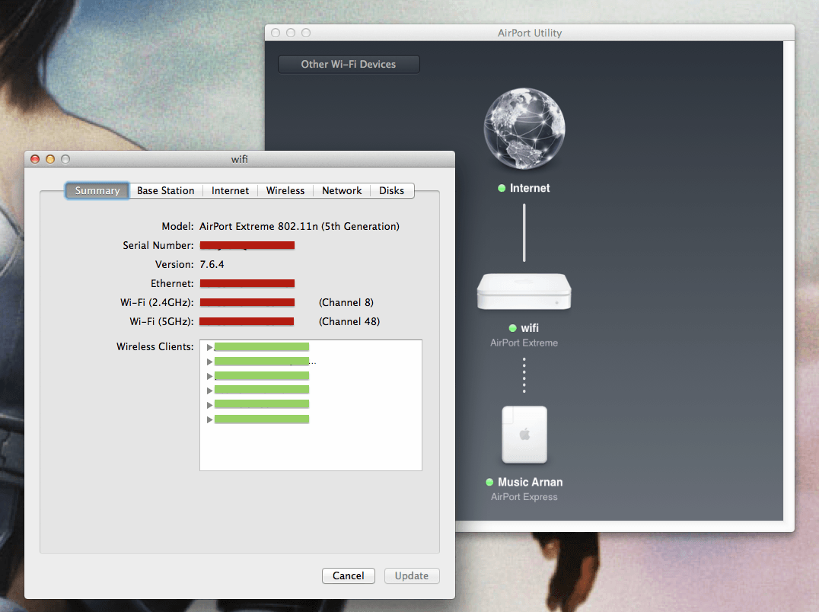Click the Wi-Fi (2.4GHz) address value

click(247, 302)
